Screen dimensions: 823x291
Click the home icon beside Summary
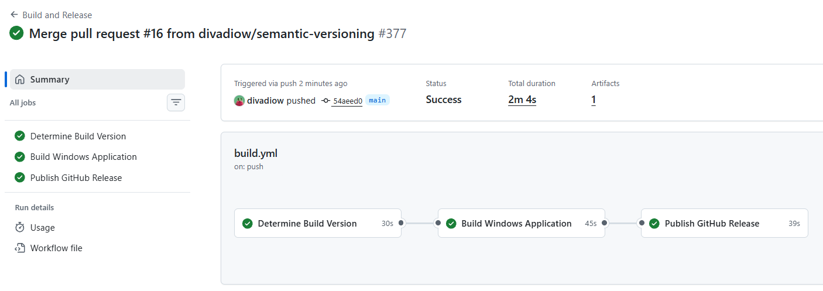click(x=20, y=79)
